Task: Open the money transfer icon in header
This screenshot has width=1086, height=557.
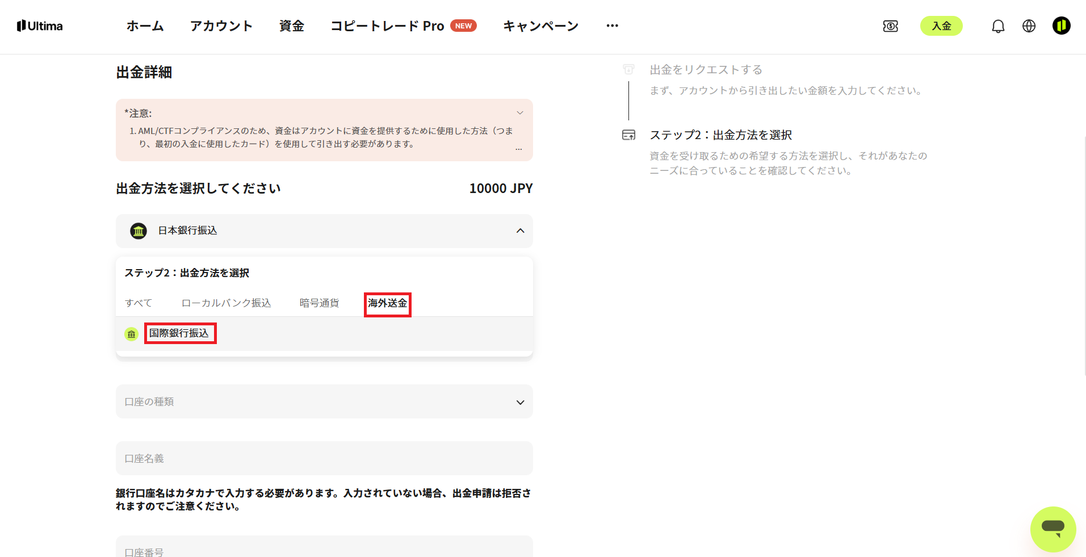Action: click(x=890, y=26)
